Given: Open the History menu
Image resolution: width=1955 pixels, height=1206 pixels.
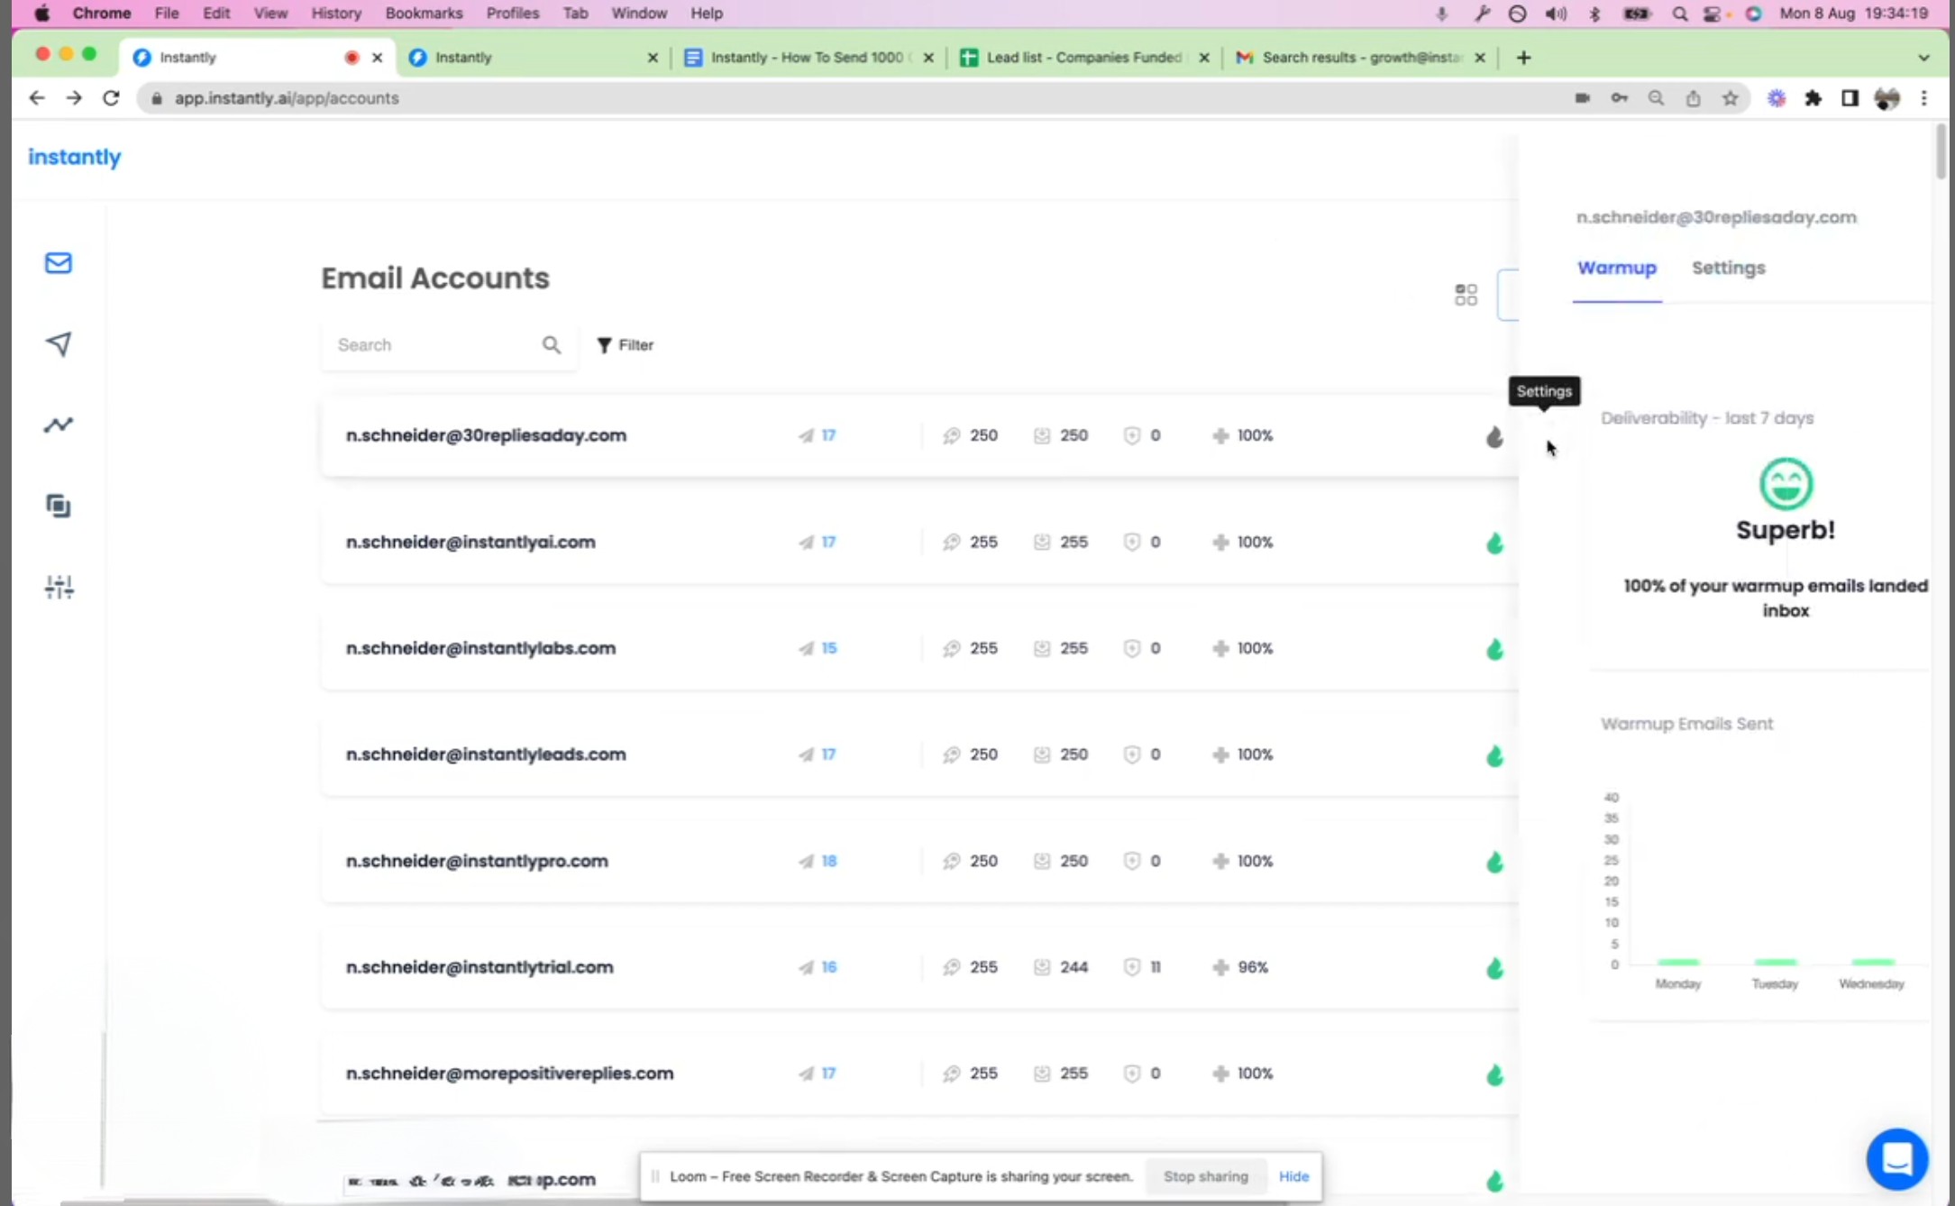Looking at the screenshot, I should (x=336, y=14).
